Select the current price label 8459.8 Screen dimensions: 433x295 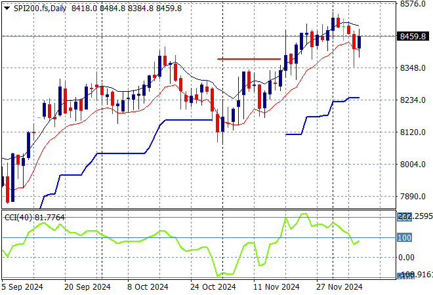[413, 37]
